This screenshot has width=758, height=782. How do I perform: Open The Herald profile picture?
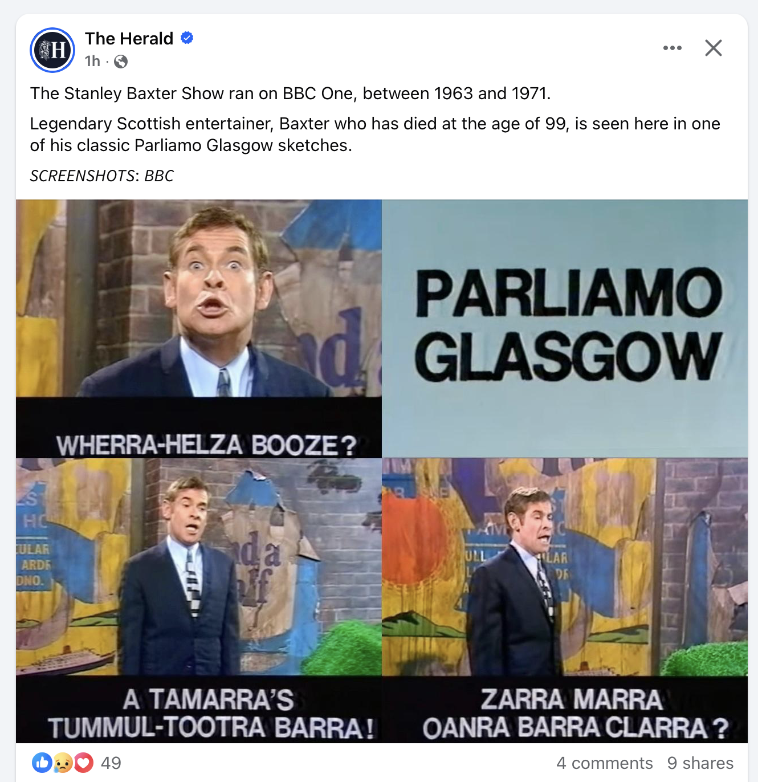tap(52, 50)
